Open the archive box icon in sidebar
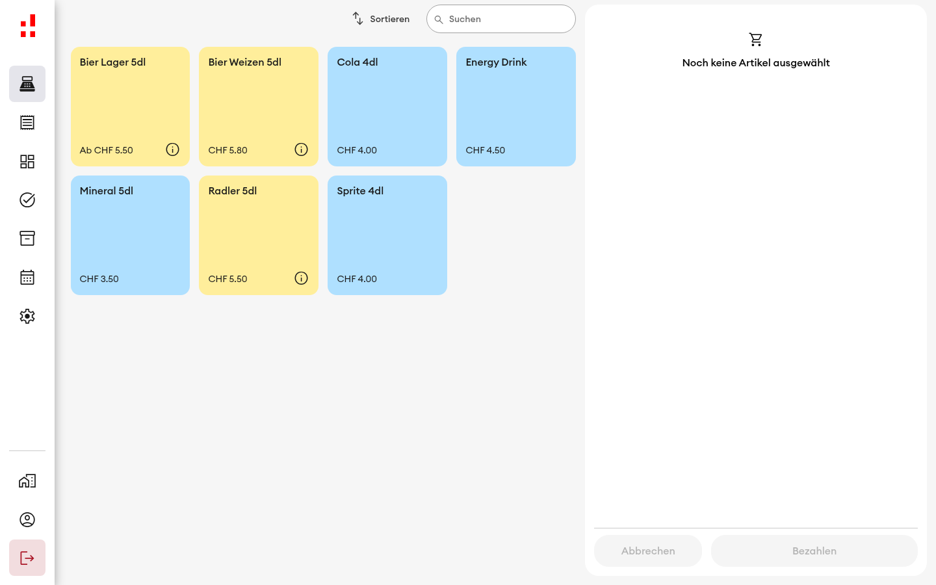 27,239
